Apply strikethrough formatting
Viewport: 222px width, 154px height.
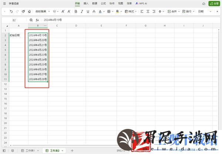(94, 11)
